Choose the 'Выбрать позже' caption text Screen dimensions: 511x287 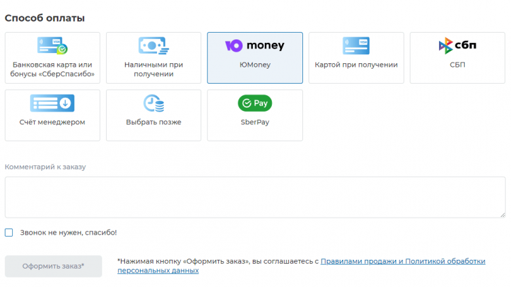[x=154, y=122]
